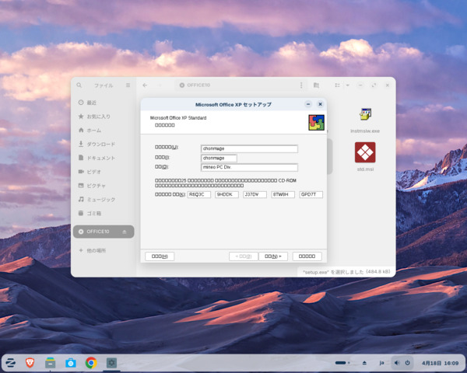Image resolution: width=467 pixels, height=373 pixels.
Task: Click the search icon in Files window
Action: pyautogui.click(x=79, y=85)
